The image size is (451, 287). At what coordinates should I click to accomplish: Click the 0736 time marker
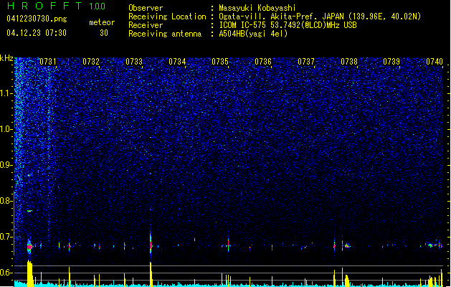pos(263,62)
